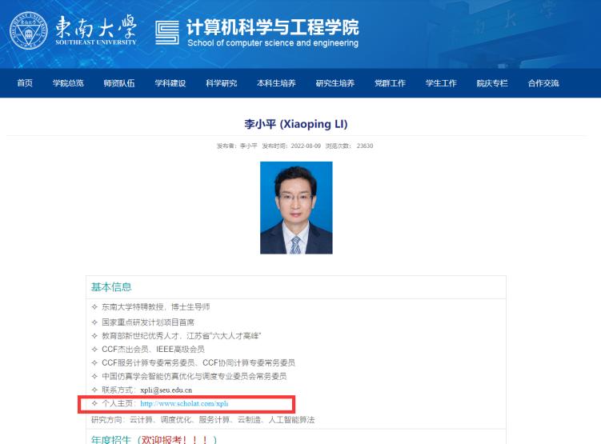Select 合作交流 in the navigation bar
The width and height of the screenshot is (601, 444).
(x=543, y=84)
